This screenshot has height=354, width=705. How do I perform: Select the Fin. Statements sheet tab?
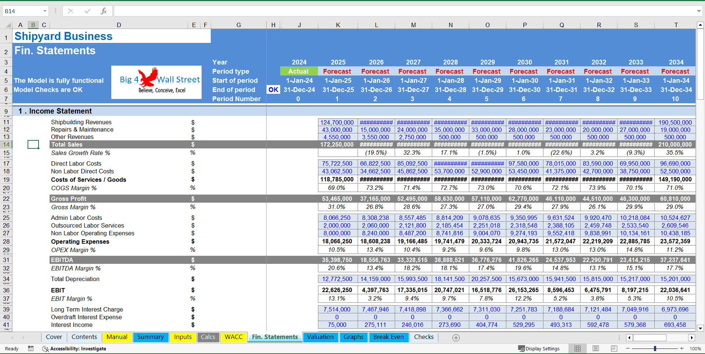(275, 337)
